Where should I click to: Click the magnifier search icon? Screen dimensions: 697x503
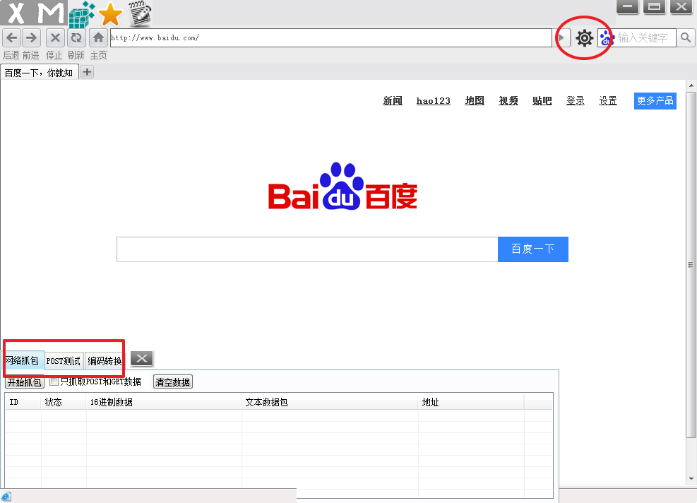click(686, 38)
